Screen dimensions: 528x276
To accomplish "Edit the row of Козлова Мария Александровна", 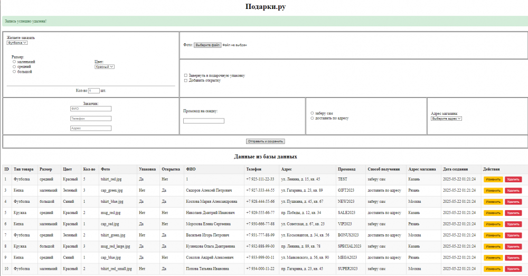I will 493,202.
